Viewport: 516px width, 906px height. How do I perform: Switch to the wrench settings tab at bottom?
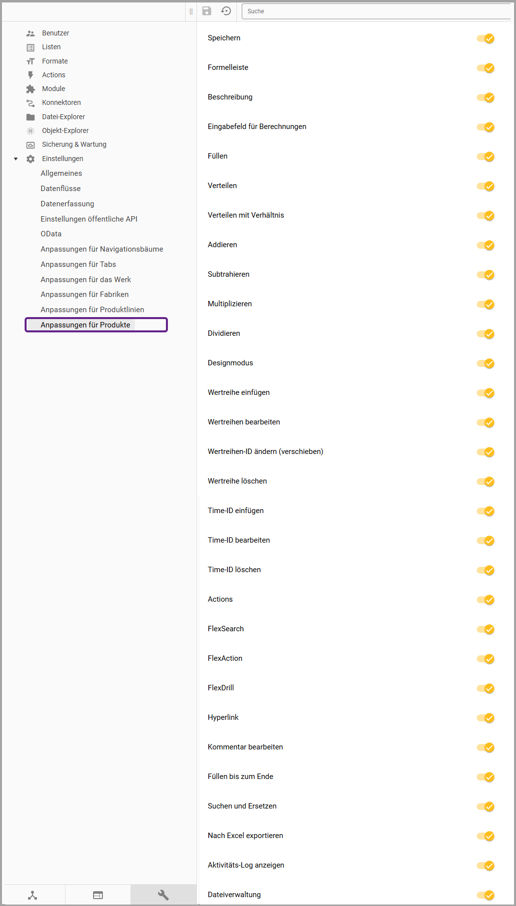click(163, 895)
